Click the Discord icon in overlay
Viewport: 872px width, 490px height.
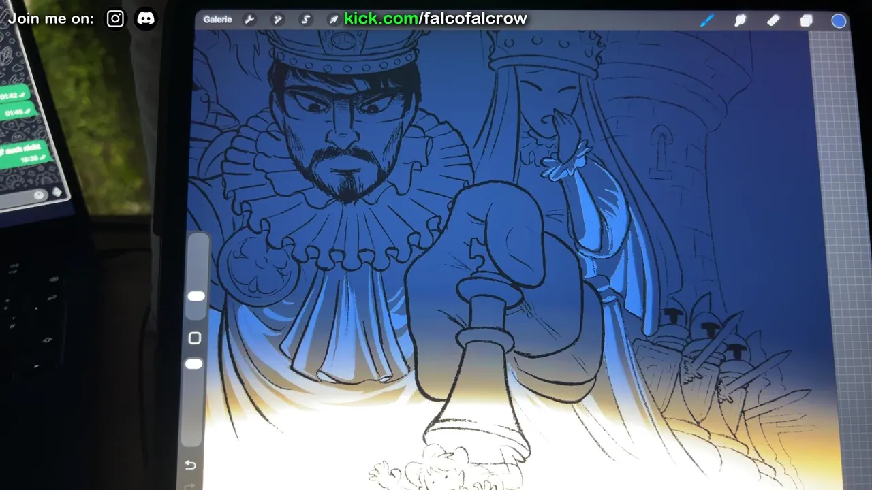coord(146,19)
